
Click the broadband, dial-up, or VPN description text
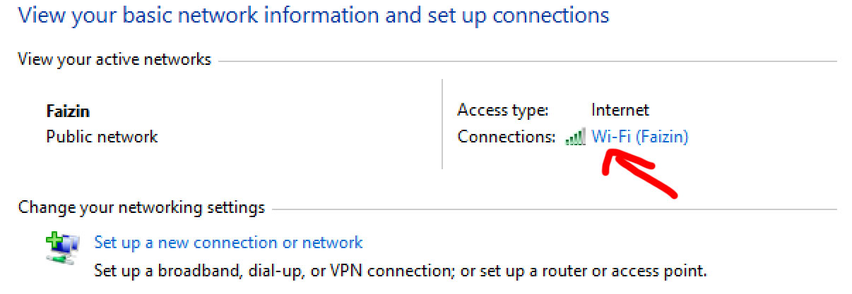coord(400,270)
